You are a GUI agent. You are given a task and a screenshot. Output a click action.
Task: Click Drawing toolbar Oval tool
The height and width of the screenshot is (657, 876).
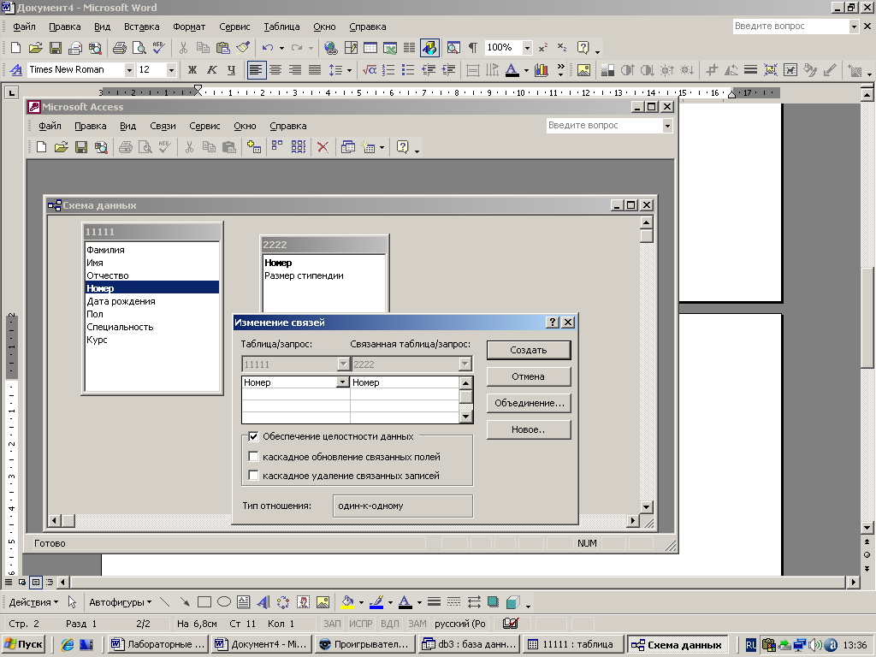224,601
